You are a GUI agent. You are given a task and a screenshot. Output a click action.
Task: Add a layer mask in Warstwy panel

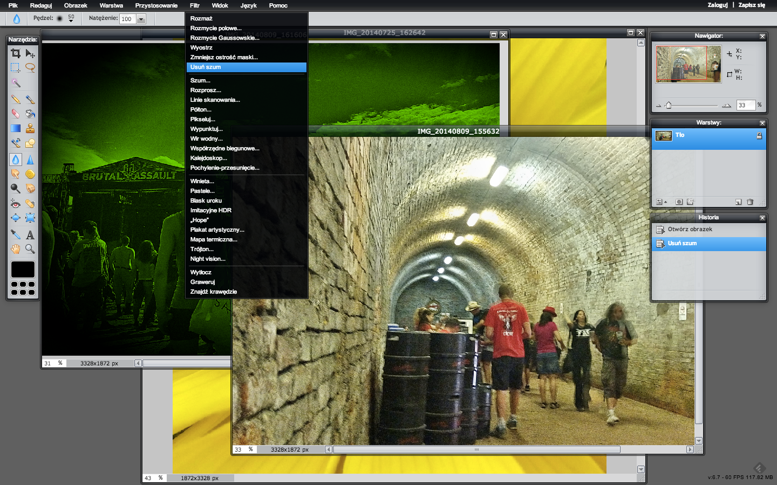(x=679, y=202)
